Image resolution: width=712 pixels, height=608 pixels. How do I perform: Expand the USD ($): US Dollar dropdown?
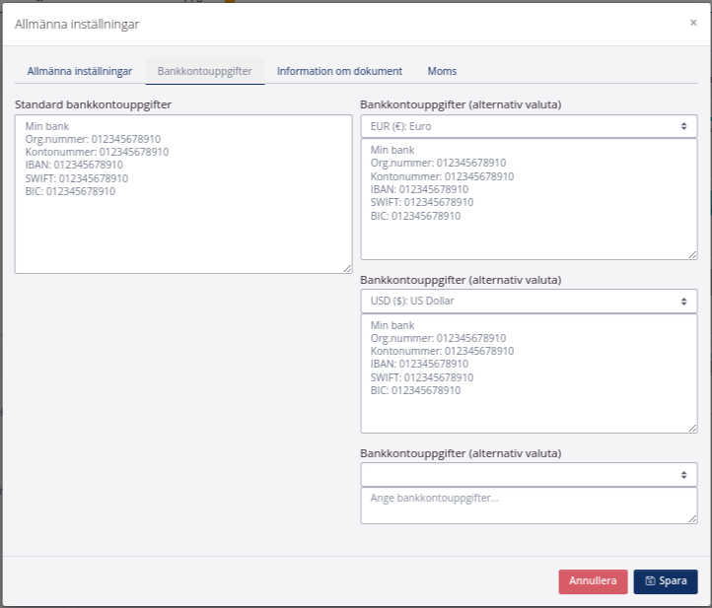point(529,301)
